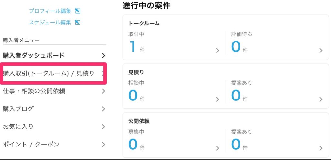Click pencil icon next to スケジュール編集
This screenshot has height=160, width=331.
(78, 22)
